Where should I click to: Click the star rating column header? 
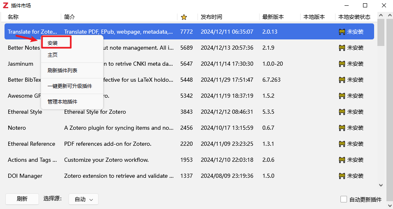[x=184, y=17]
